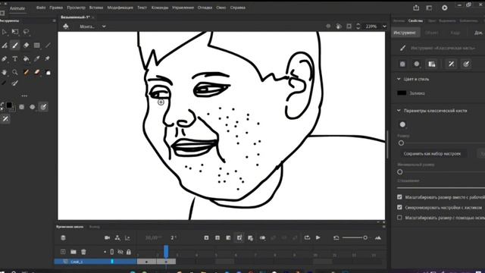Enable scale size with zoom checkbox
485x273 pixels.
pyautogui.click(x=399, y=218)
